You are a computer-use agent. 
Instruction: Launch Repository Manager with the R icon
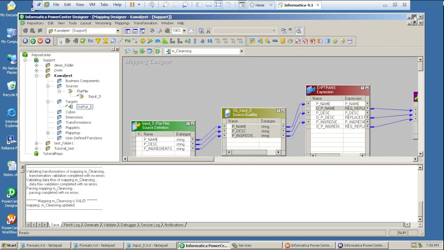[25, 41]
